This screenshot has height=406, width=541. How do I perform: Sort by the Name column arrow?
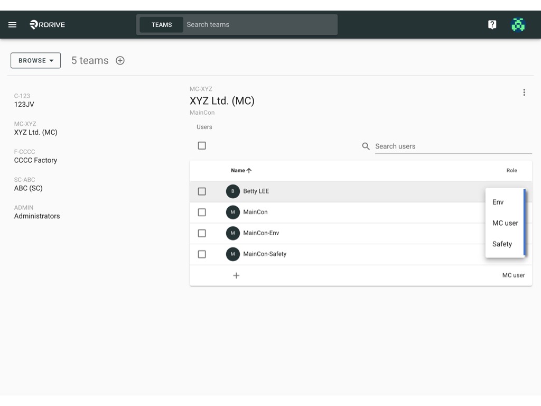coord(249,171)
